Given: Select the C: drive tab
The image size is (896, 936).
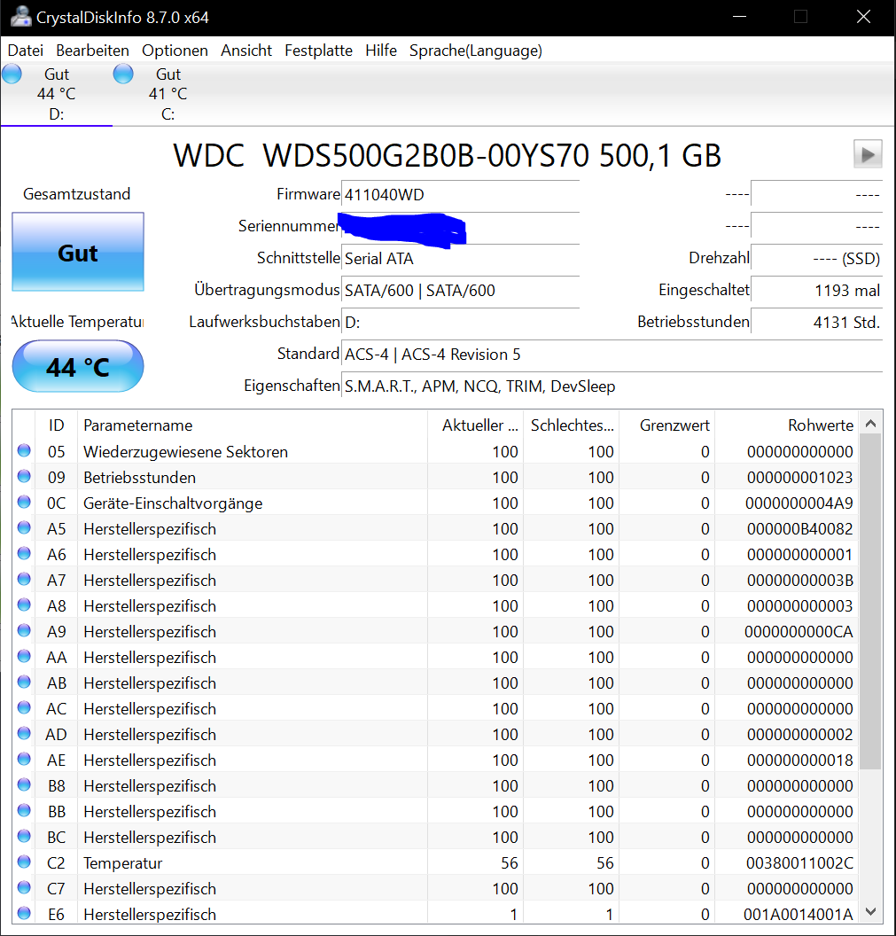Looking at the screenshot, I should (x=168, y=94).
